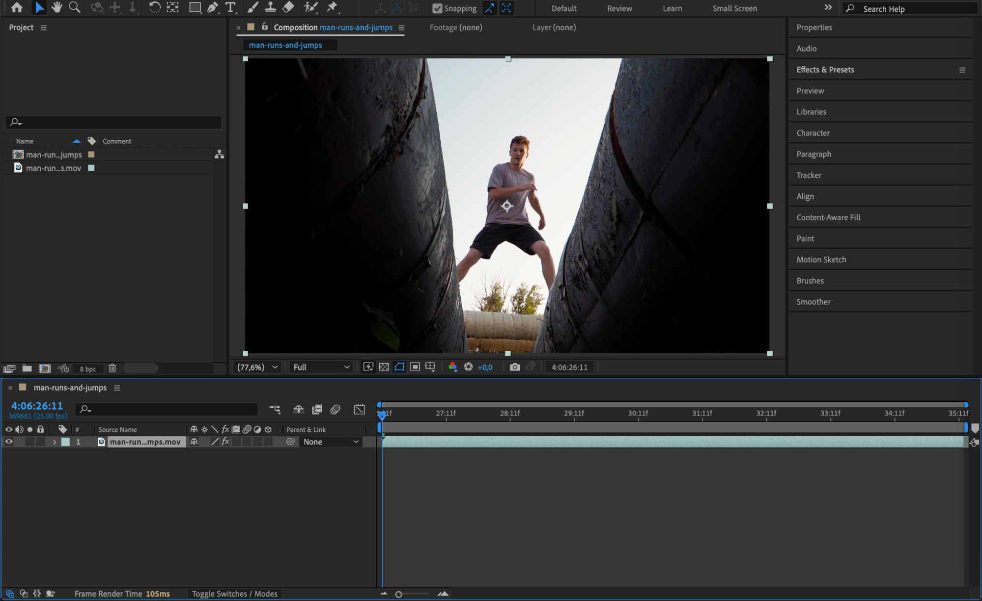Open the Composition Flowchart icon in timeline

pos(275,409)
